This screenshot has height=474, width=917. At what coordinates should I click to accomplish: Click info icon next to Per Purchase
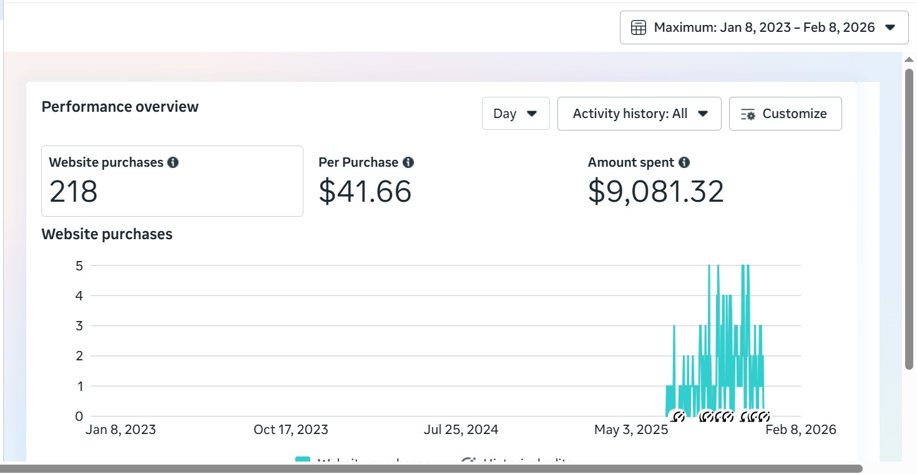(408, 162)
